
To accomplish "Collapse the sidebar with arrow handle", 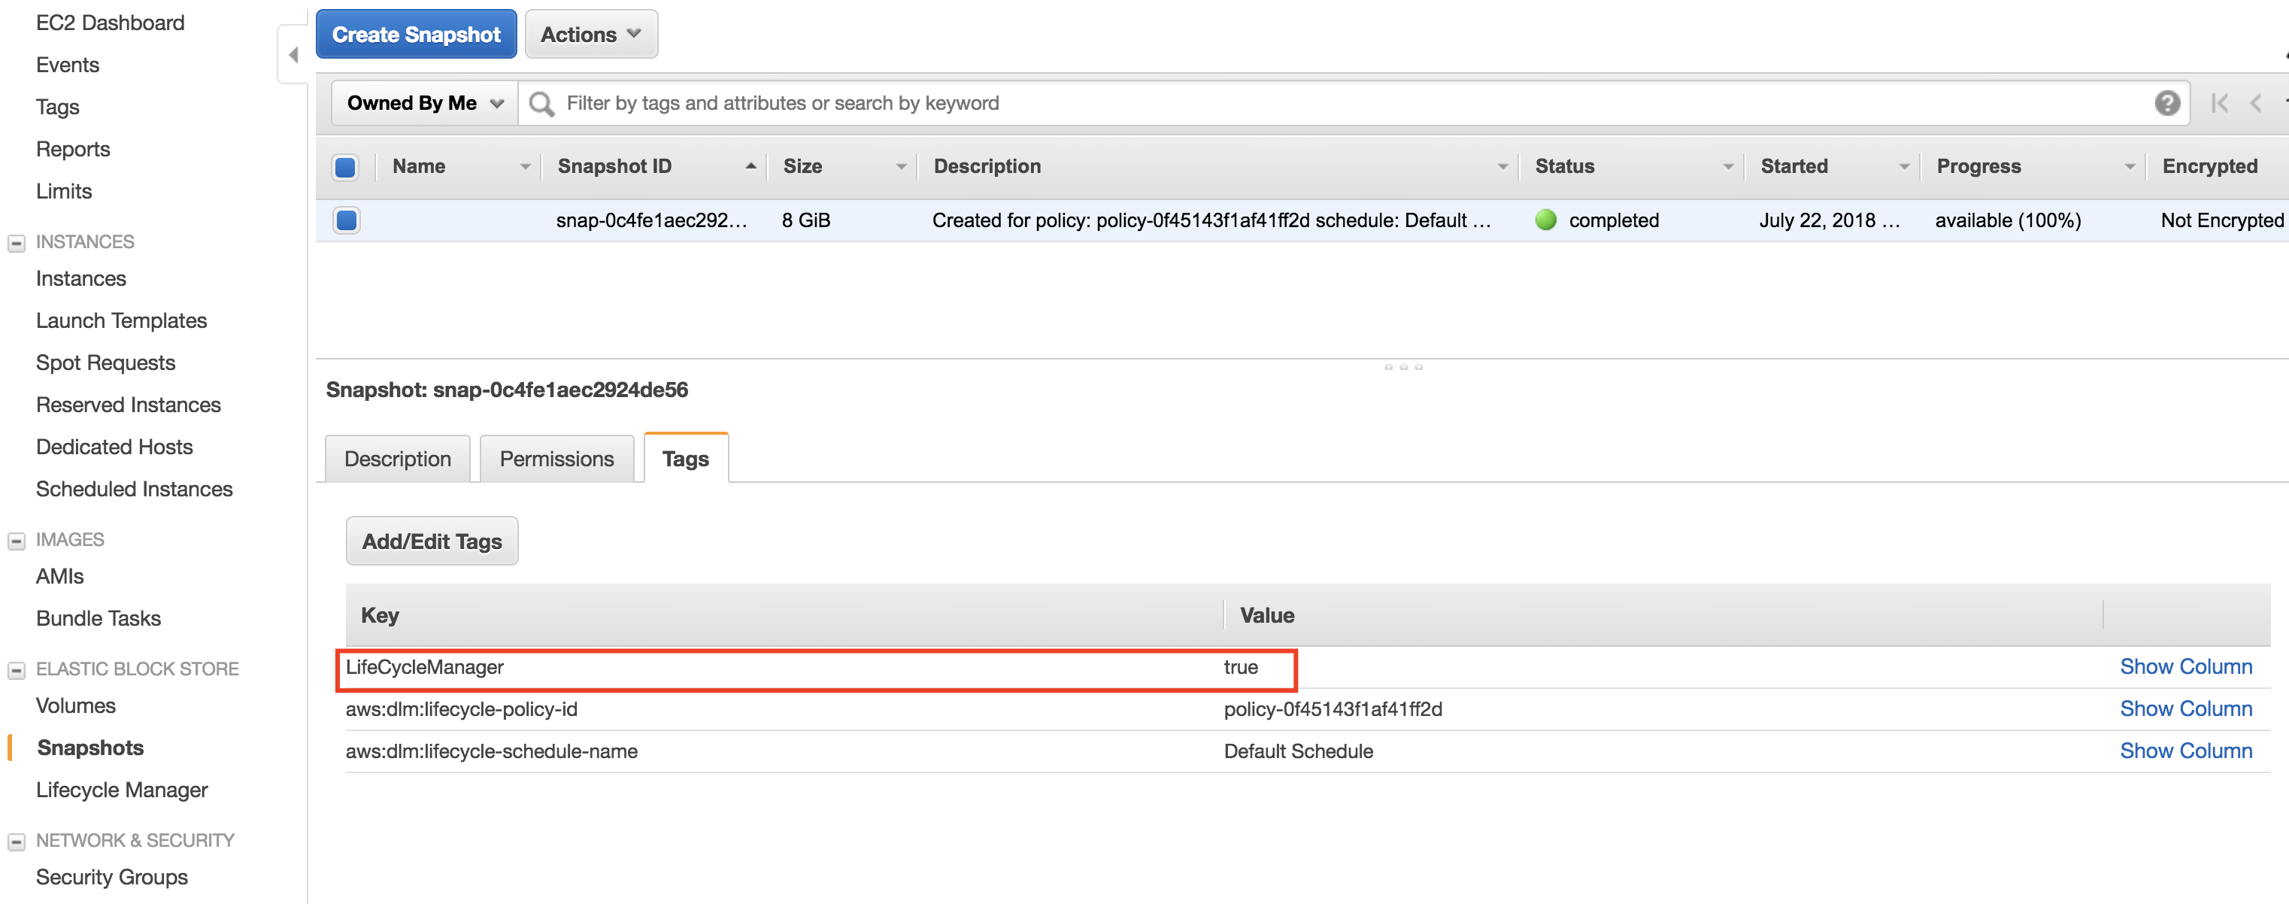I will point(293,55).
